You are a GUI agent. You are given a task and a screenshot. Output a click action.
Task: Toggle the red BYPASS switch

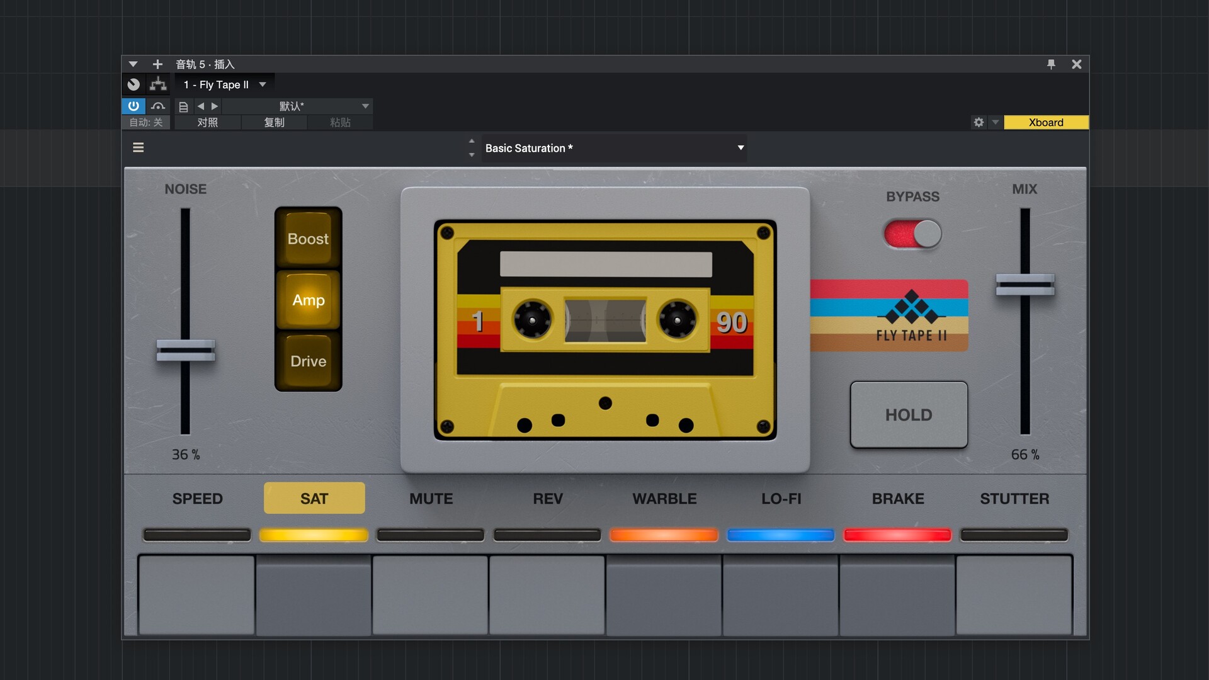coord(912,234)
